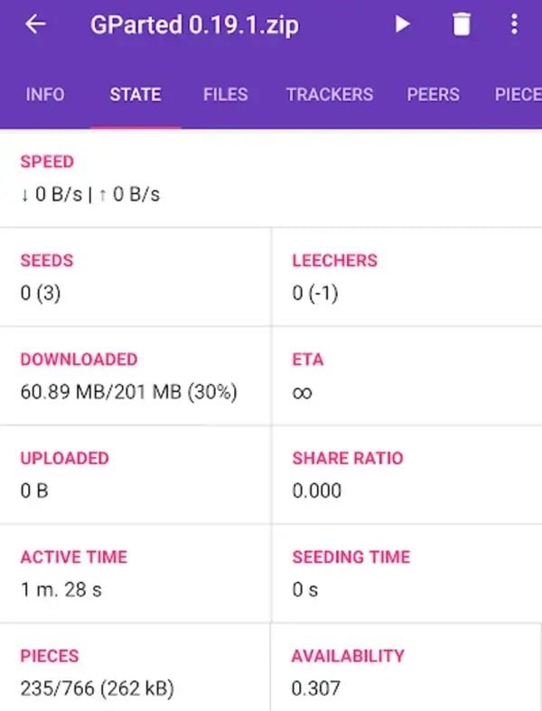This screenshot has height=711, width=542.
Task: Resume torrent with the play icon
Action: point(402,24)
